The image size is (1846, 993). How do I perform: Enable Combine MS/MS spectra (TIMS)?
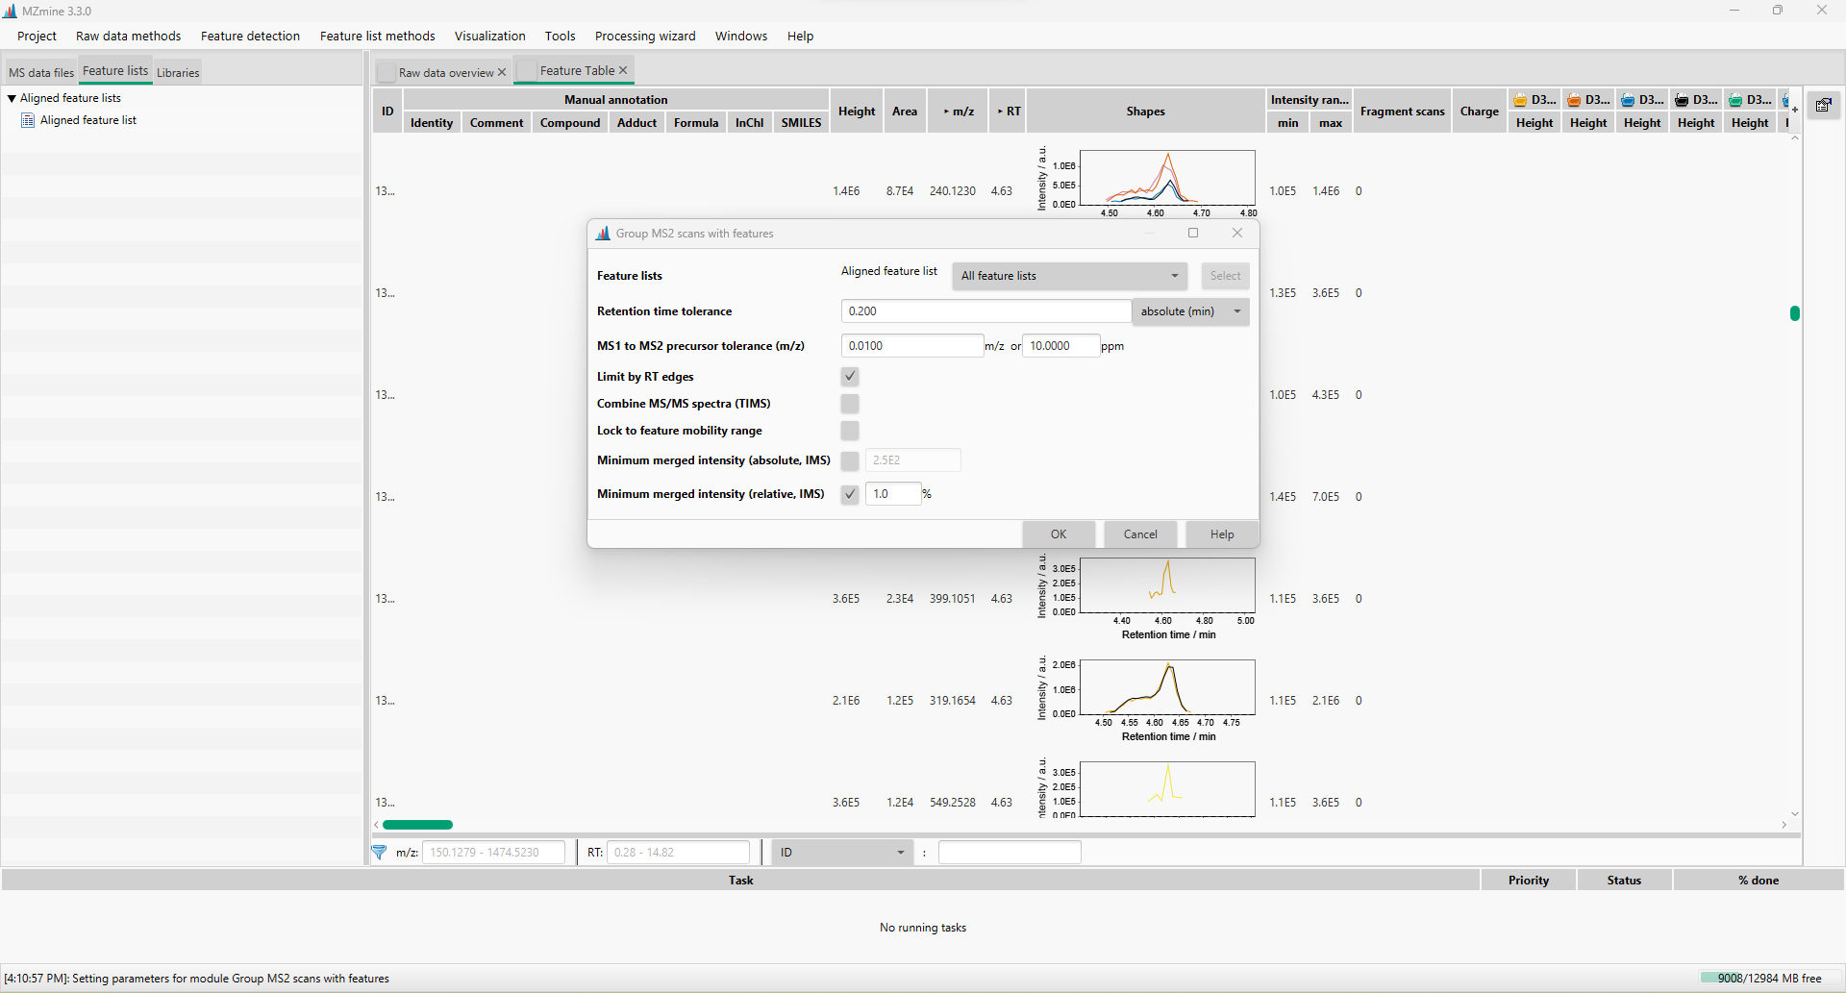coord(849,404)
